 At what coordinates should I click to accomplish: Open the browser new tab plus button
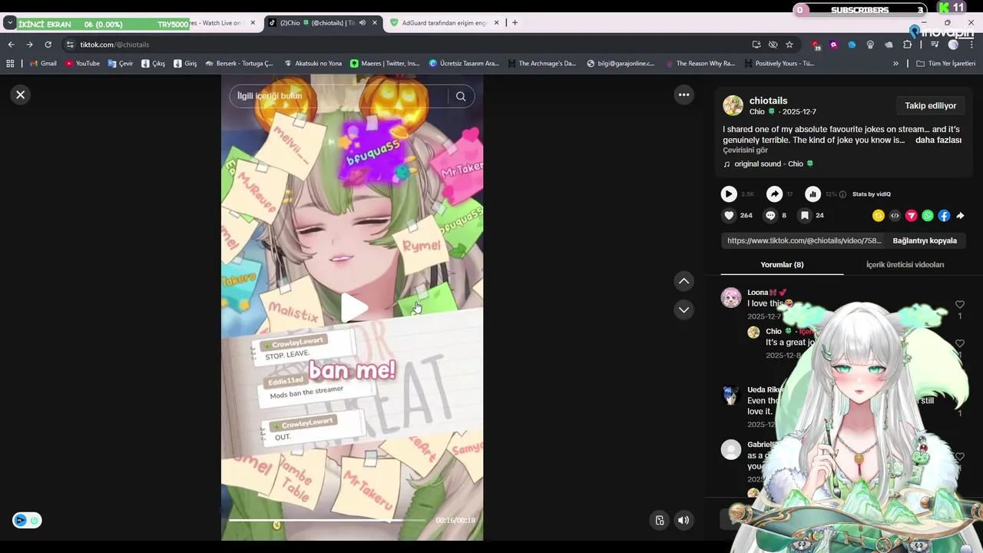tap(515, 22)
